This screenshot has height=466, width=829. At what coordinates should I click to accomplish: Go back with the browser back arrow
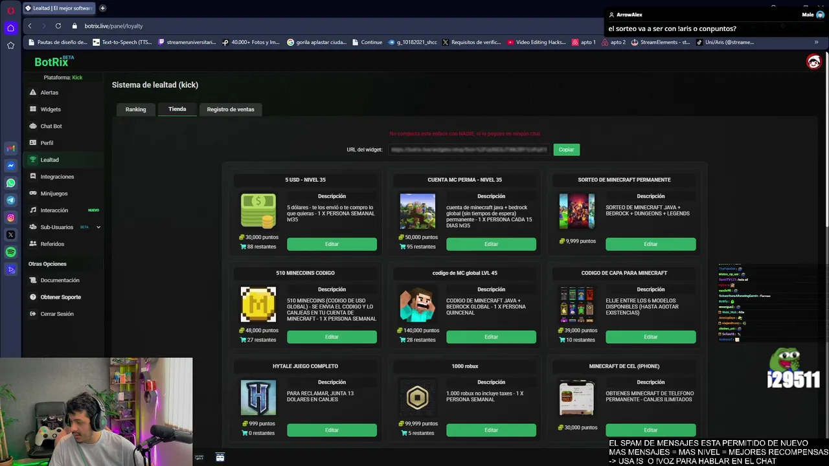tap(30, 26)
